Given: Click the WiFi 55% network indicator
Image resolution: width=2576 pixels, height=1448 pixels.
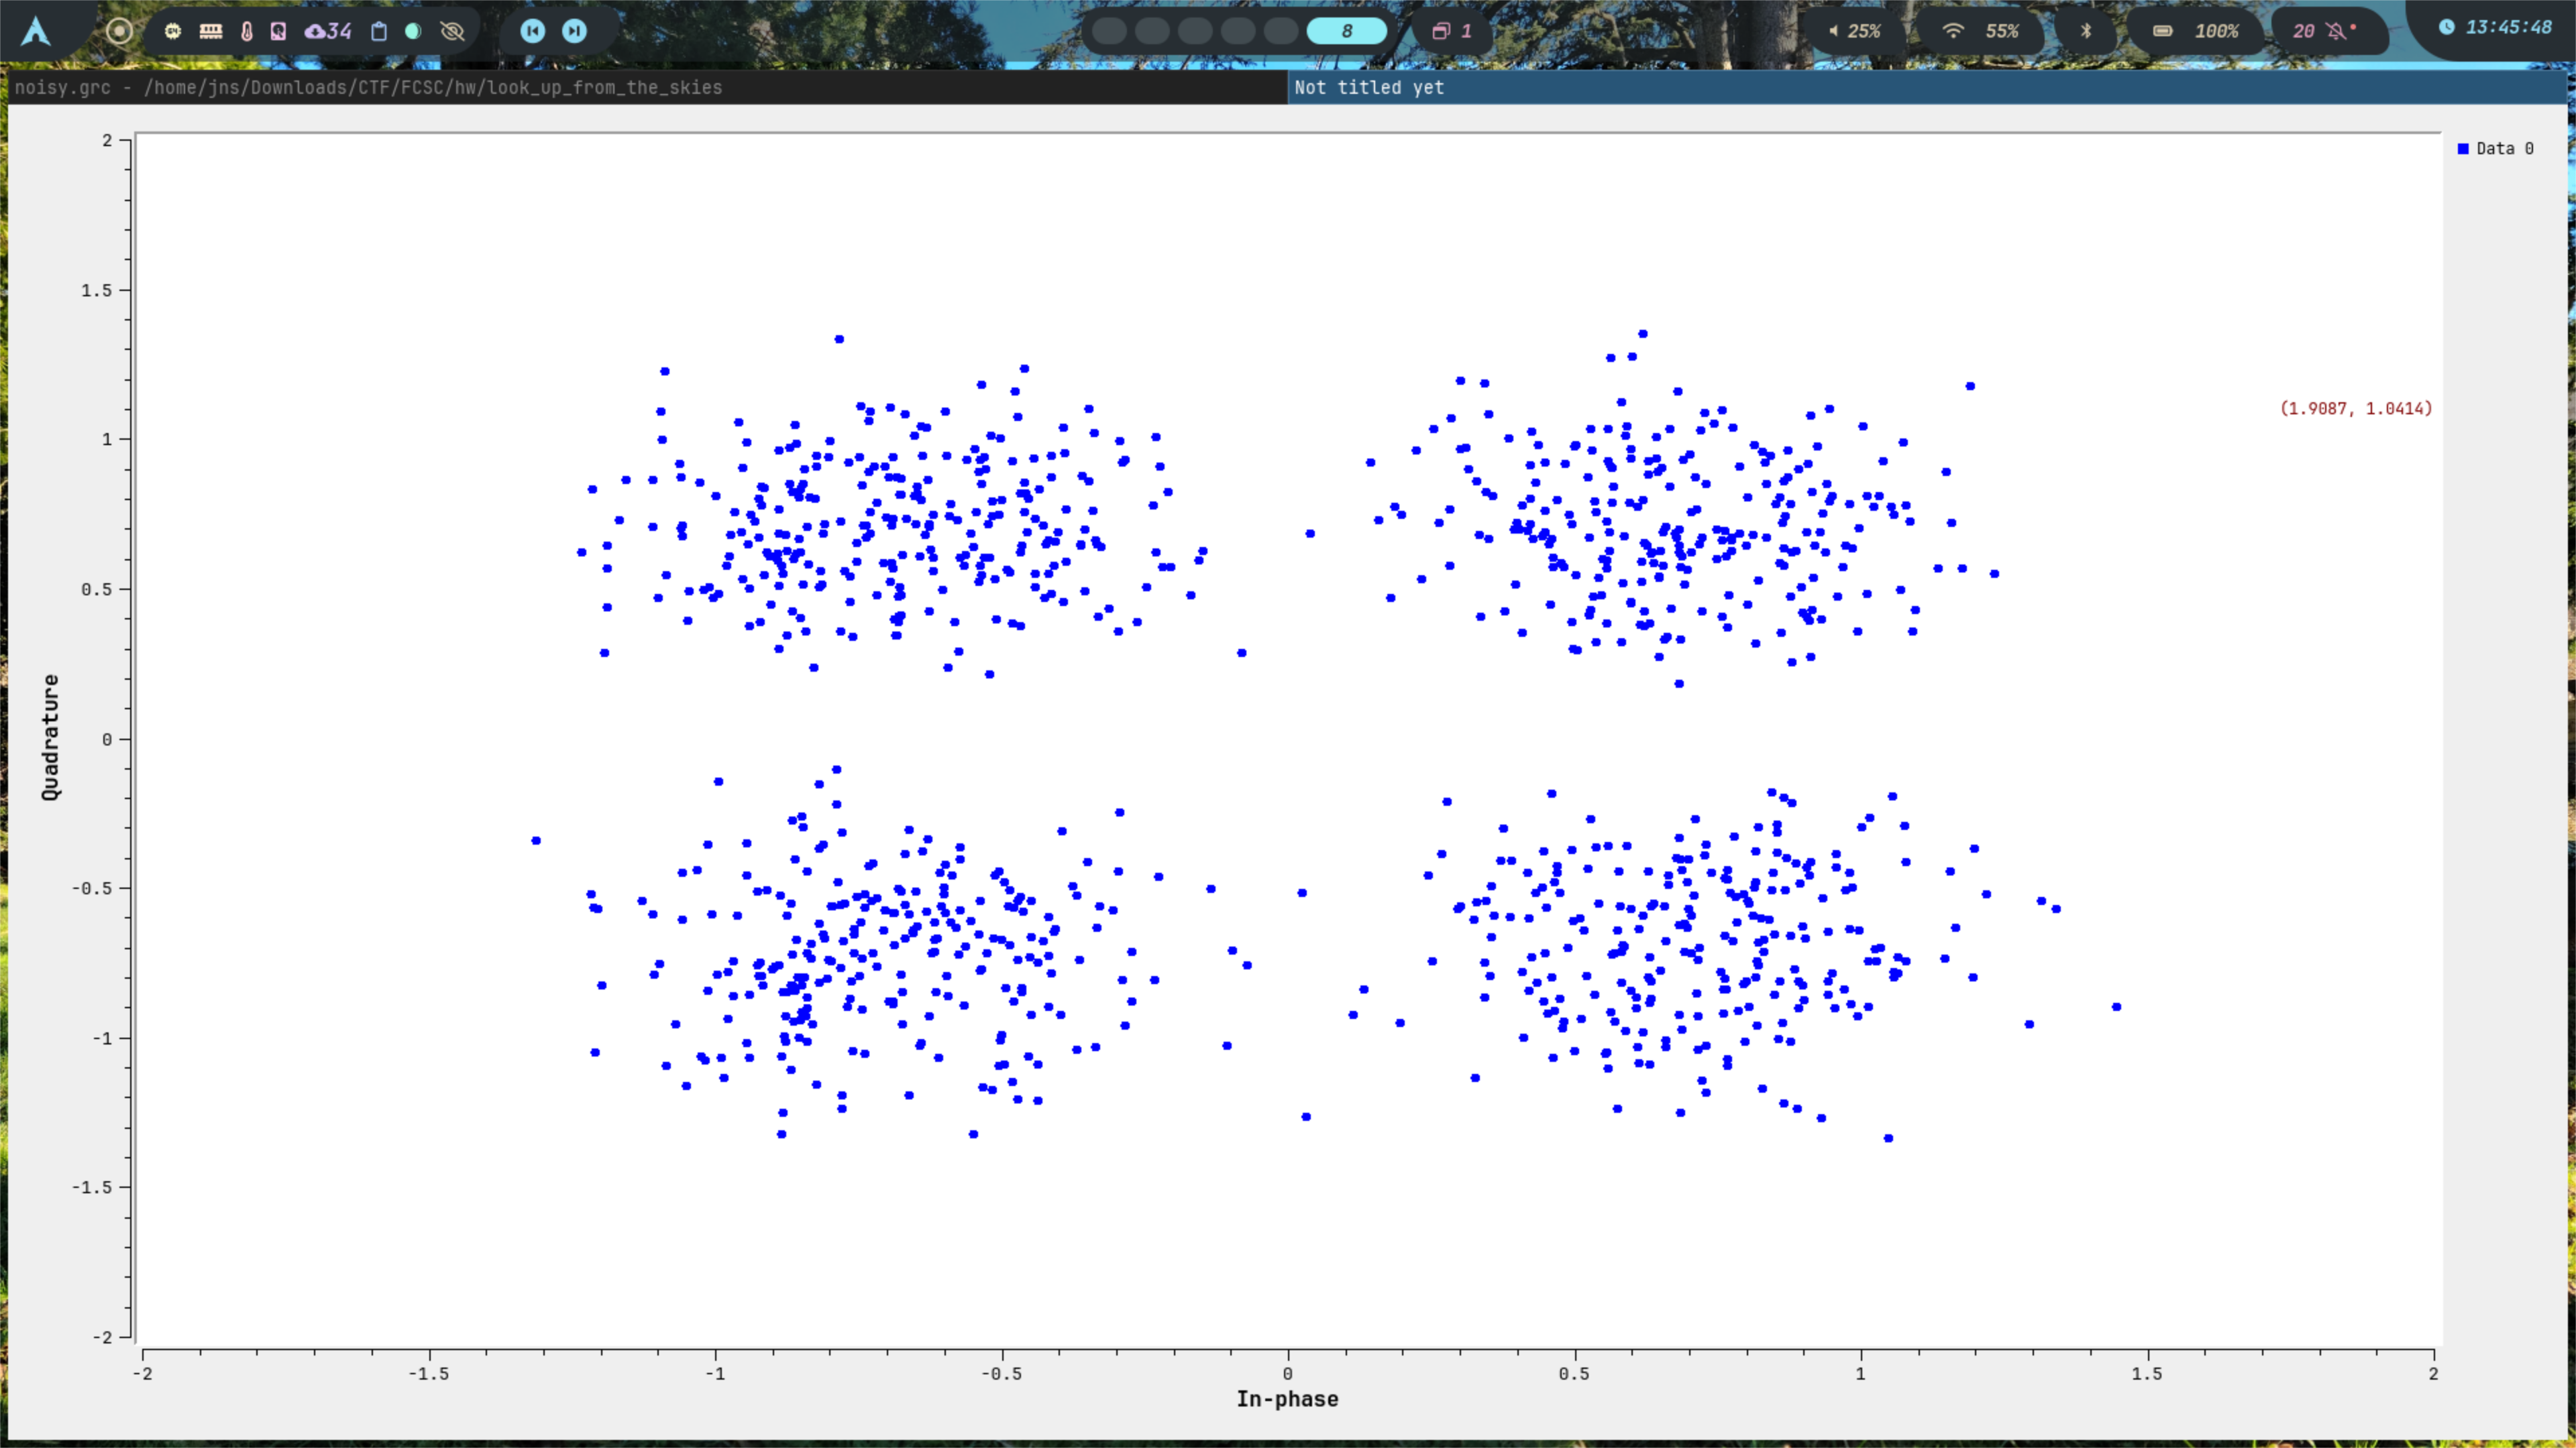Looking at the screenshot, I should pos(1980,31).
